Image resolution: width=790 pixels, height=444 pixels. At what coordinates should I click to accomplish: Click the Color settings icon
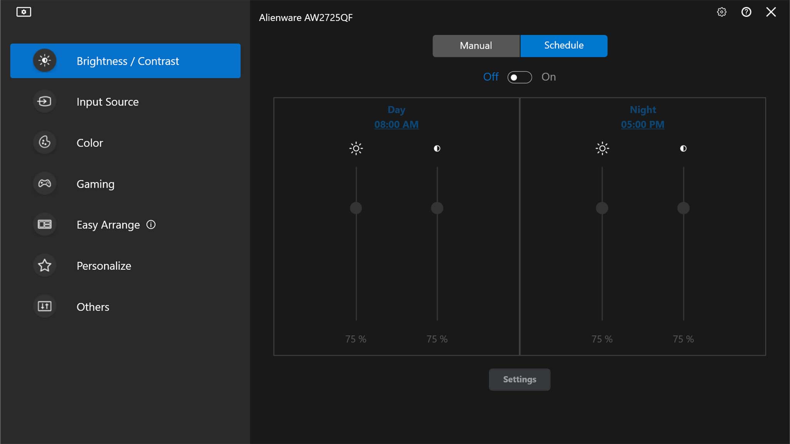44,142
